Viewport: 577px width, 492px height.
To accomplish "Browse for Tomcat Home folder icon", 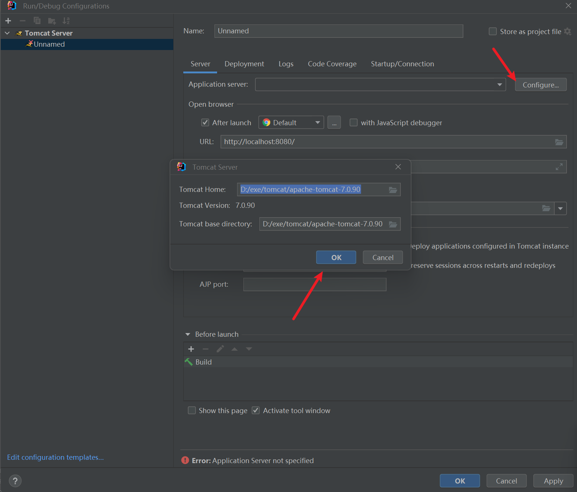I will [x=393, y=190].
